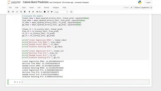Open the File menu
The height and width of the screenshot is (91, 161).
10,8
